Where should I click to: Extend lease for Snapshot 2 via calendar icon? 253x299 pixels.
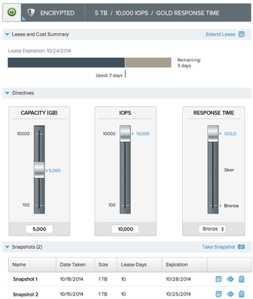219,294
